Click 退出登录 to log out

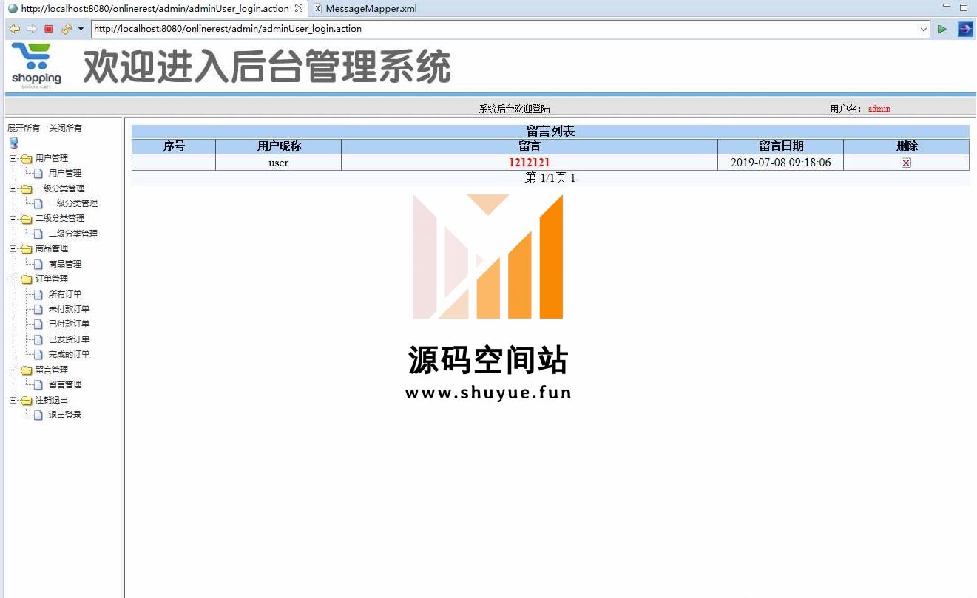pyautogui.click(x=65, y=415)
